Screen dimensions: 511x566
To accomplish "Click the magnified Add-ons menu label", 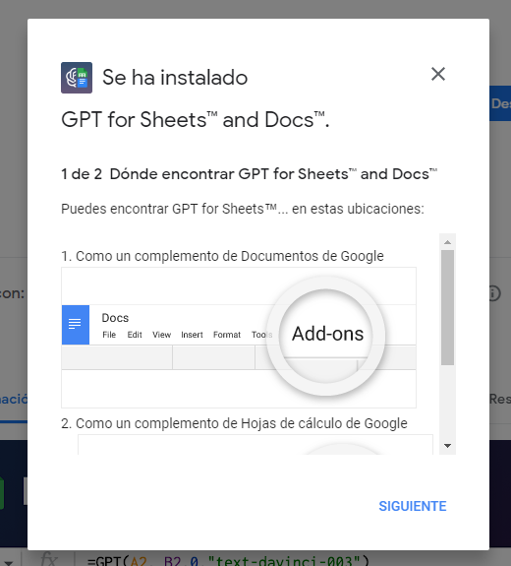I will pos(327,334).
